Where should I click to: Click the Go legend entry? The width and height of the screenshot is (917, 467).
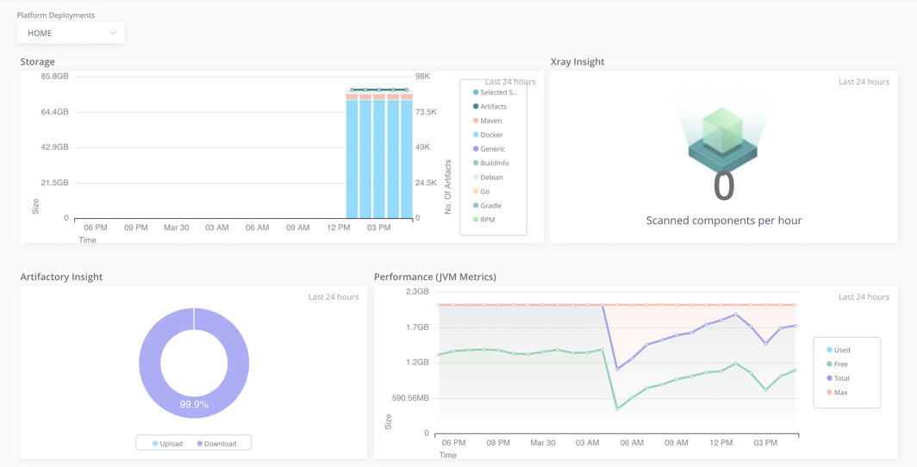pyautogui.click(x=484, y=191)
